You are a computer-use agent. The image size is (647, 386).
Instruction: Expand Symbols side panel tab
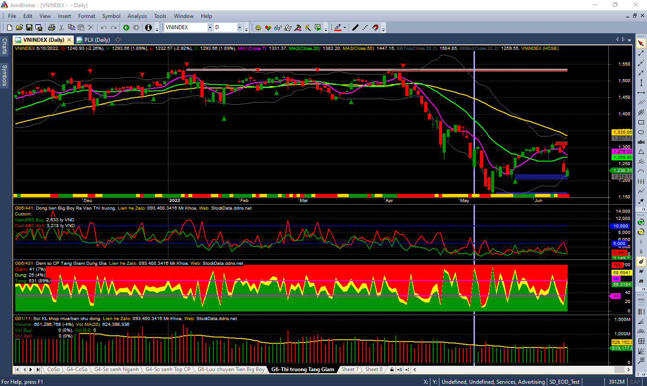[4, 75]
